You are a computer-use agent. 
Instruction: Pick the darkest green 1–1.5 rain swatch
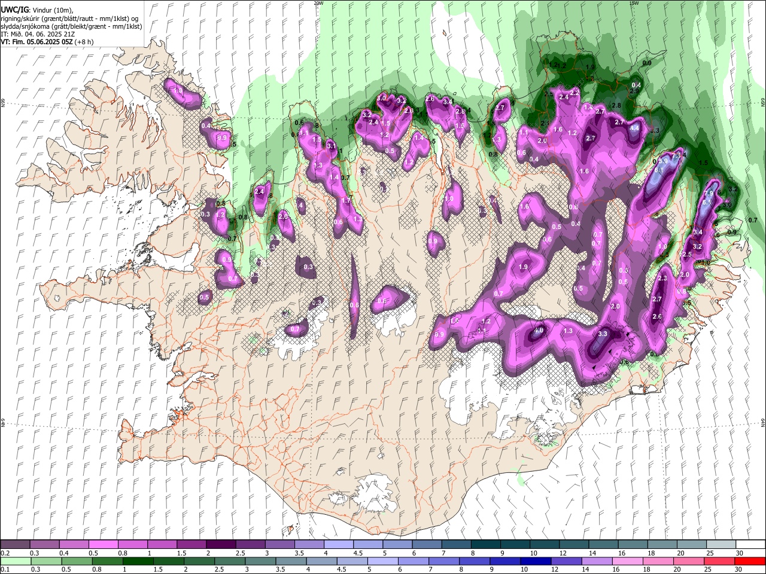[137, 561]
